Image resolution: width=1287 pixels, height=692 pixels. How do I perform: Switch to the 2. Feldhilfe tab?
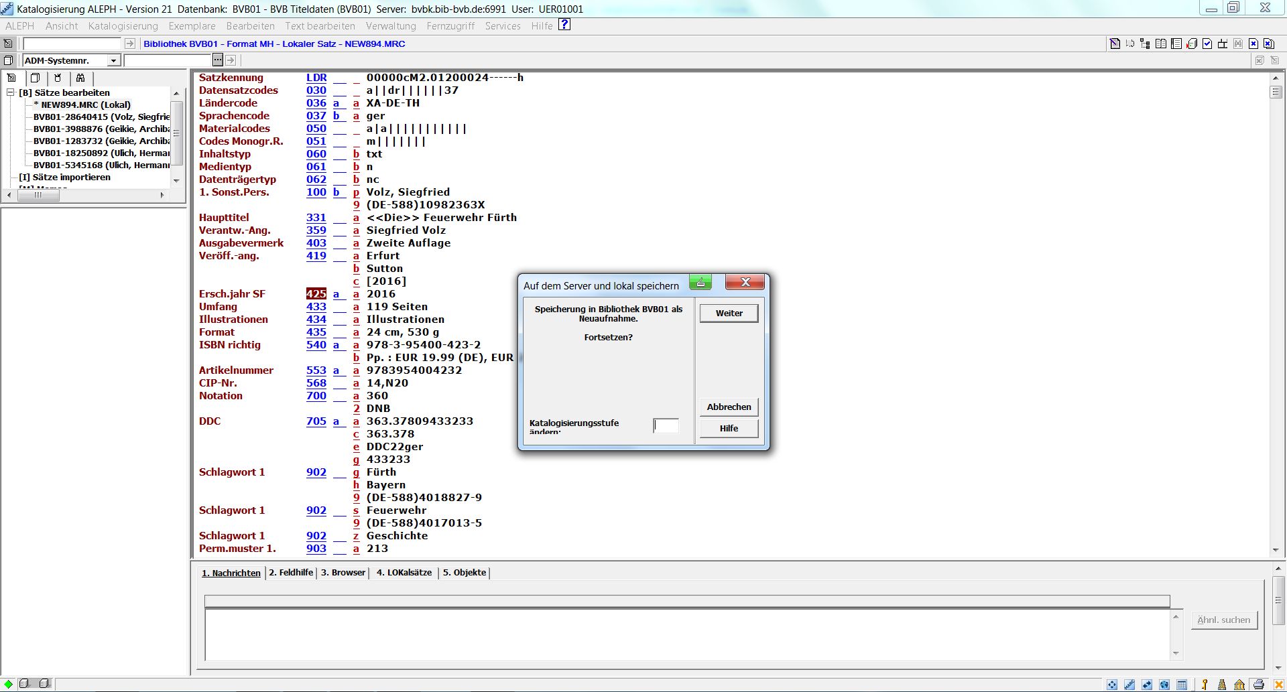291,573
